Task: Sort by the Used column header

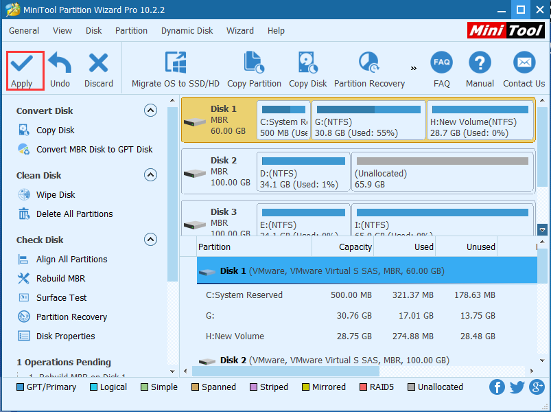Action: click(404, 247)
